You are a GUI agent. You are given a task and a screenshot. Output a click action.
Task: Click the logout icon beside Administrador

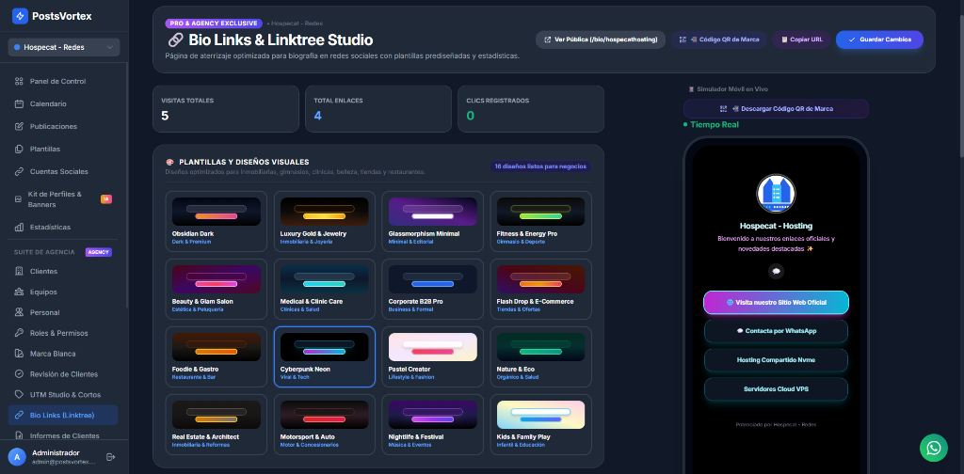point(111,457)
